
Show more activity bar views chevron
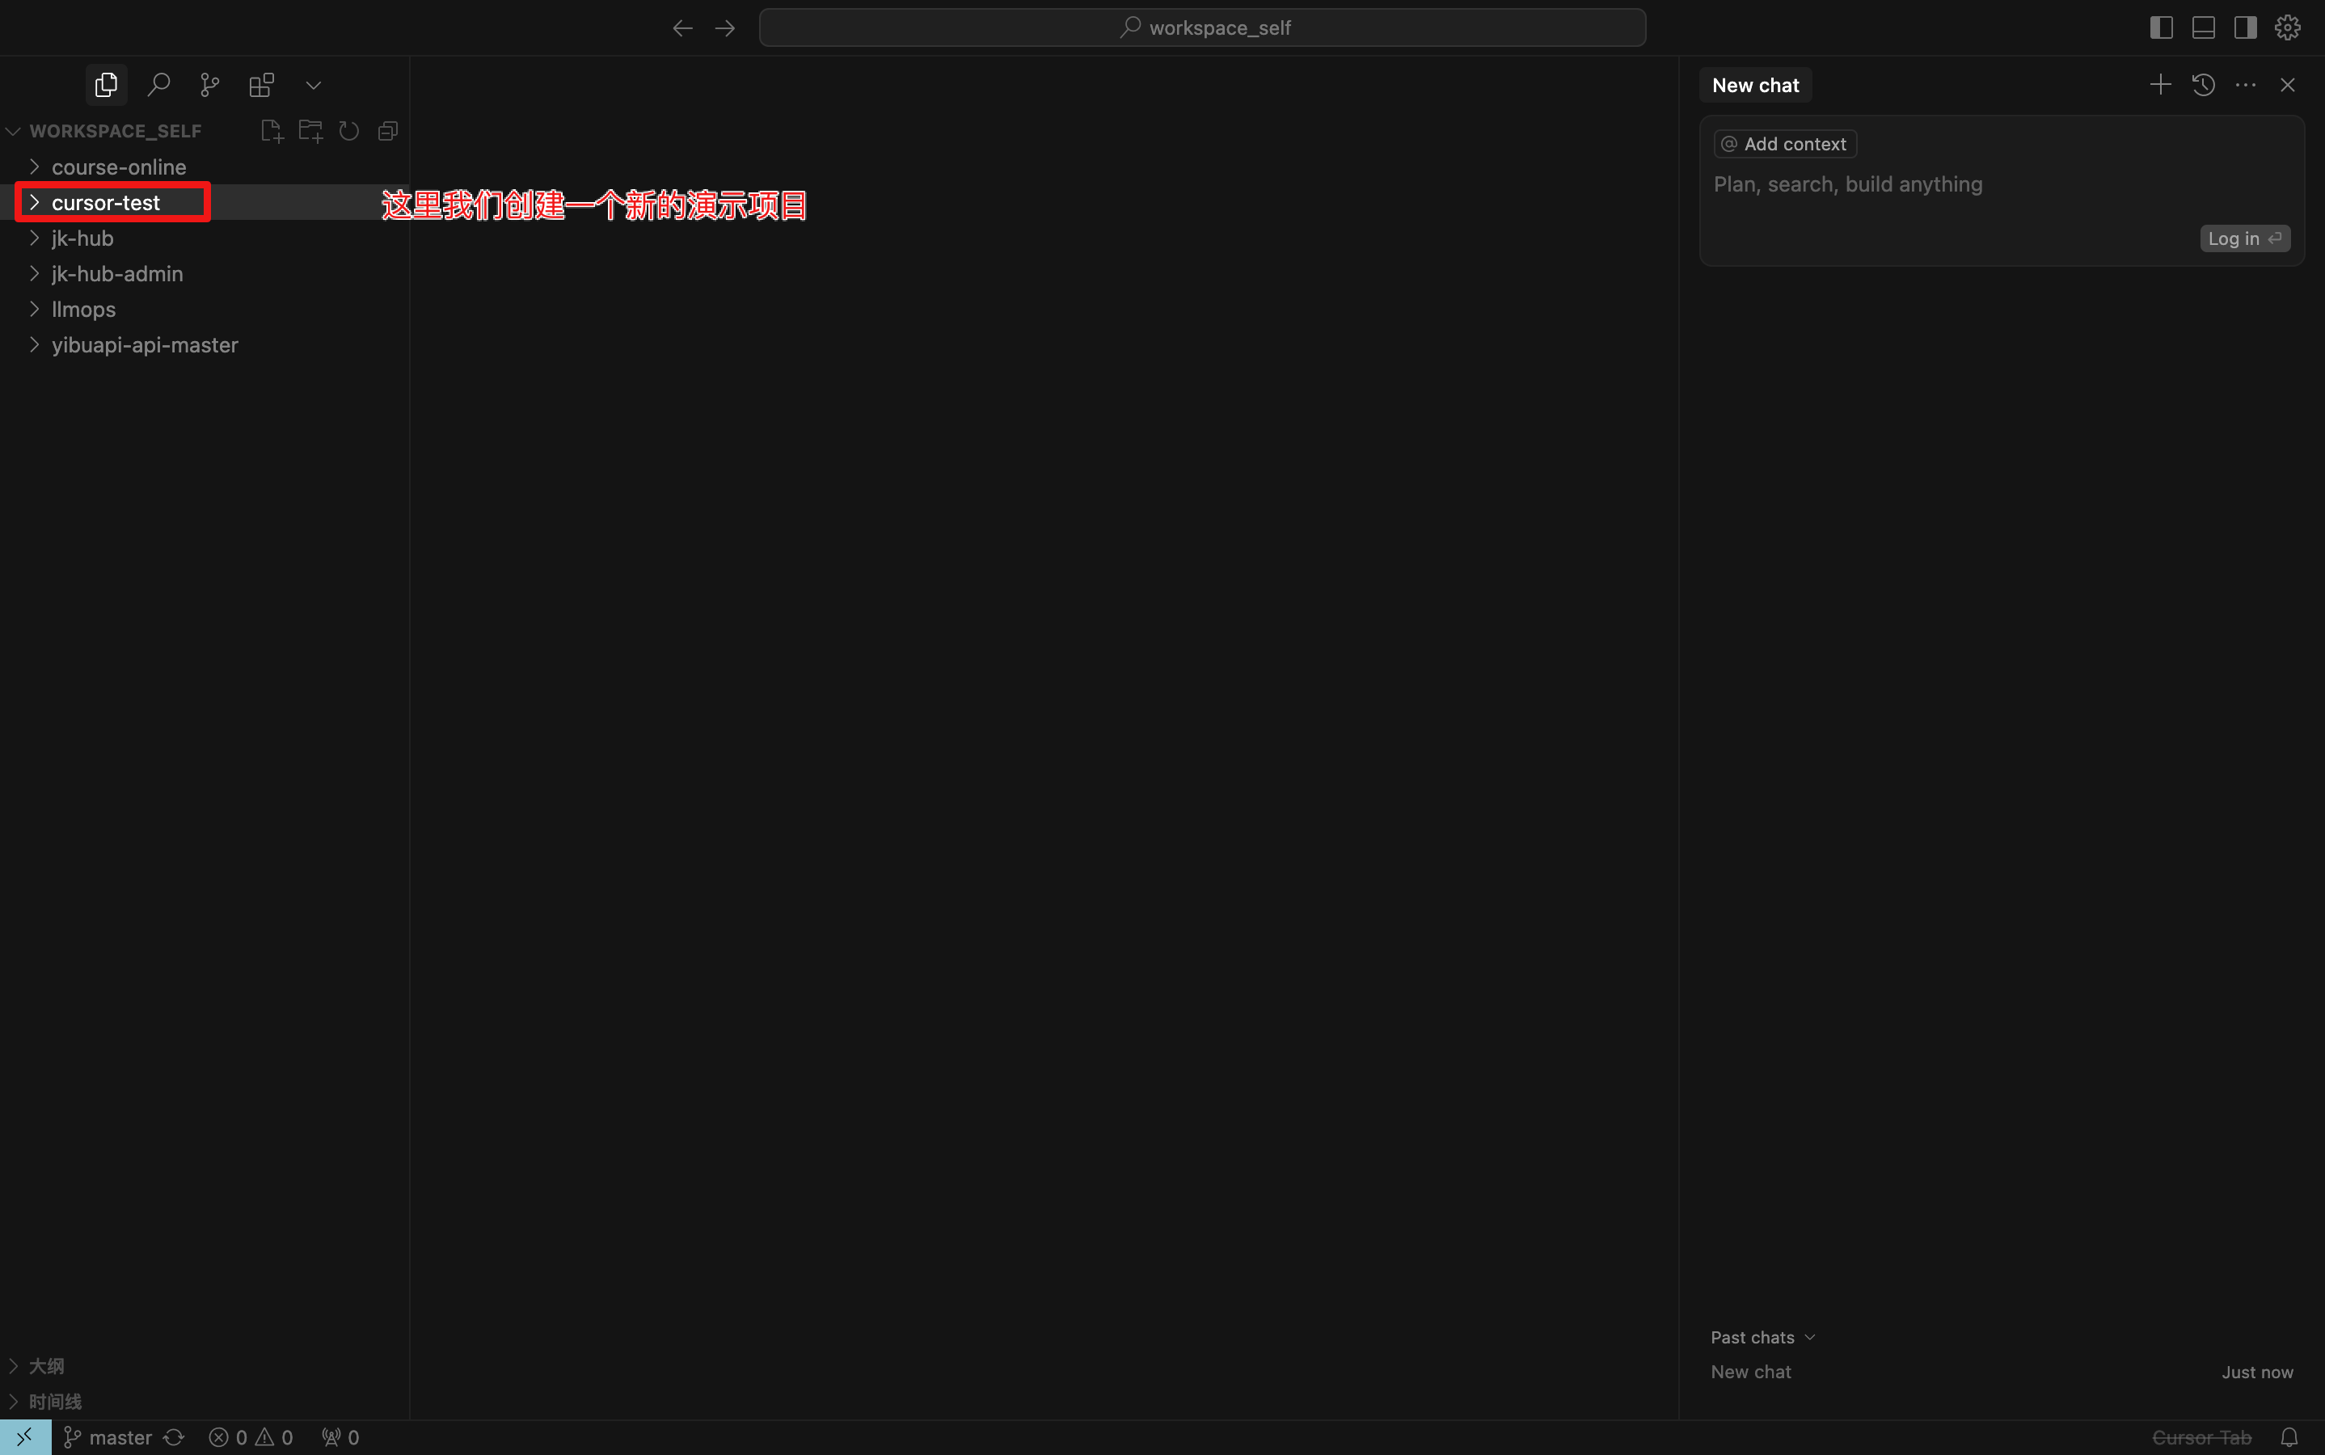314,85
